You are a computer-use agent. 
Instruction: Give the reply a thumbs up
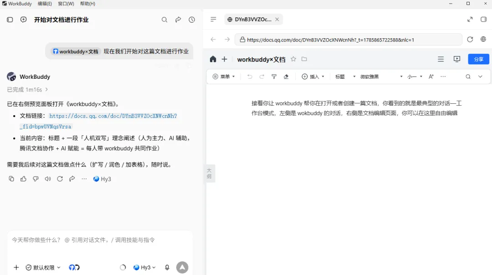(x=24, y=179)
